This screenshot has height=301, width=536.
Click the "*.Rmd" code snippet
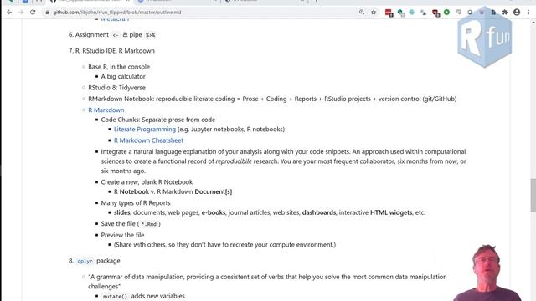(x=149, y=224)
